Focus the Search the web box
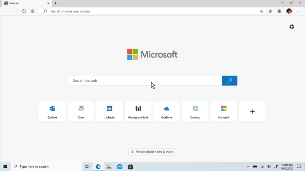Image resolution: width=305 pixels, height=171 pixels. pos(145,81)
